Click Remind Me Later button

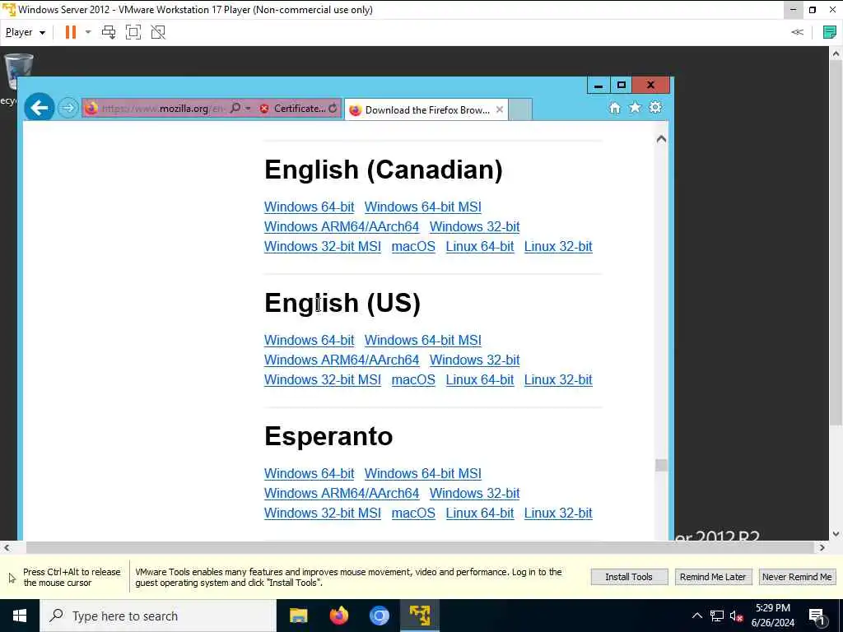click(x=712, y=577)
